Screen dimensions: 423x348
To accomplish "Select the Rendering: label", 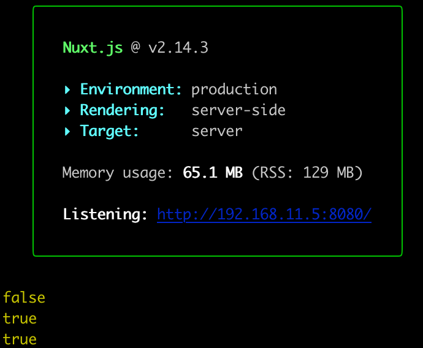I will pyautogui.click(x=123, y=110).
